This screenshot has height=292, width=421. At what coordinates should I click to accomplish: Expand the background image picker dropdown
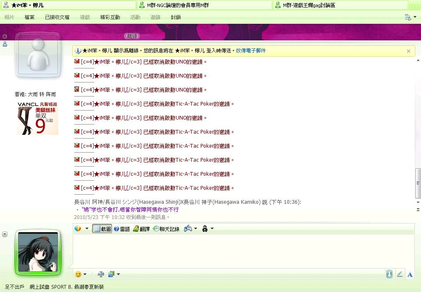118,274
